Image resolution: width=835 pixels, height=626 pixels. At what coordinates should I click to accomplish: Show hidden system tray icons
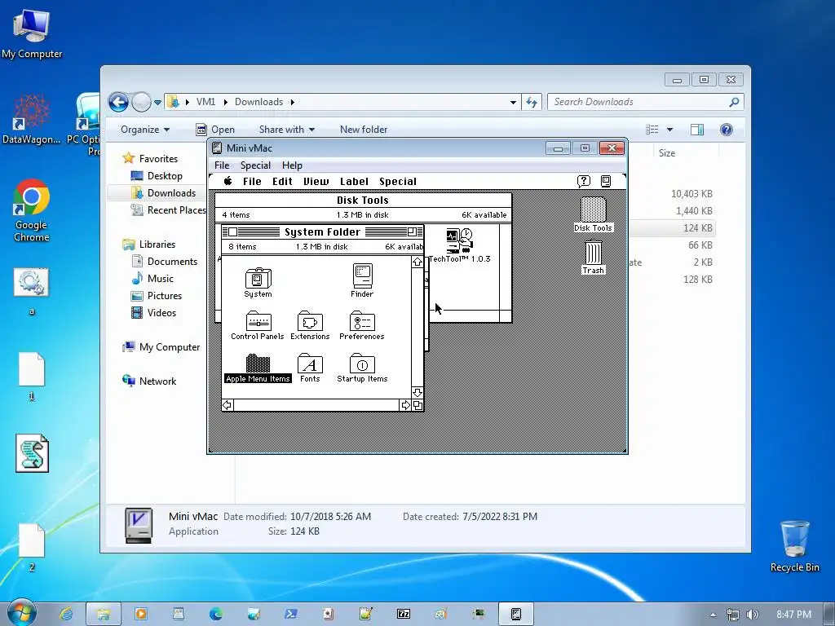click(x=713, y=615)
